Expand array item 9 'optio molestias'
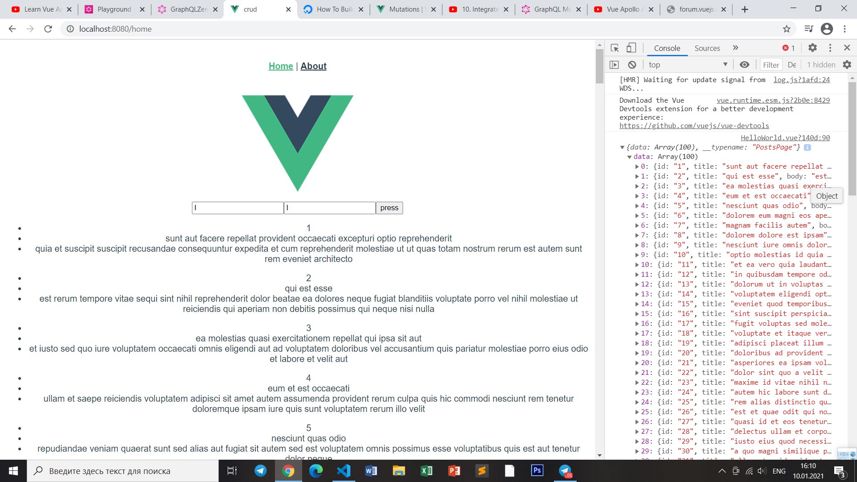857x482 pixels. point(637,255)
